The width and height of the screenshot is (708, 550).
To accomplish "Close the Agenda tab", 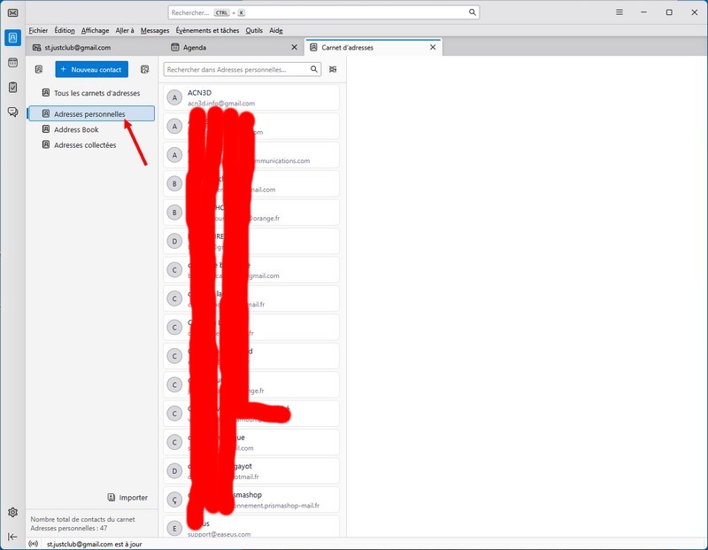I will click(x=295, y=47).
